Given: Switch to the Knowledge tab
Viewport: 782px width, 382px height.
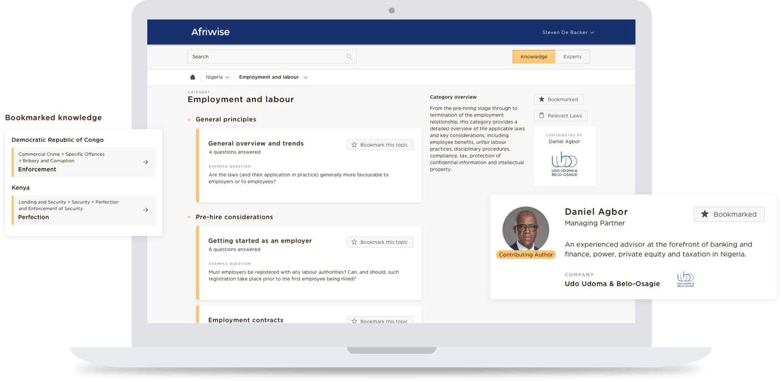Looking at the screenshot, I should coord(534,57).
